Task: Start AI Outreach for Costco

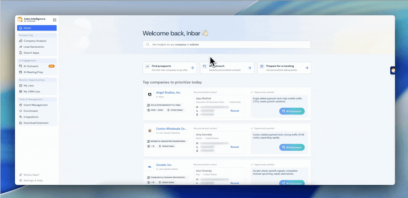Action: (x=292, y=147)
